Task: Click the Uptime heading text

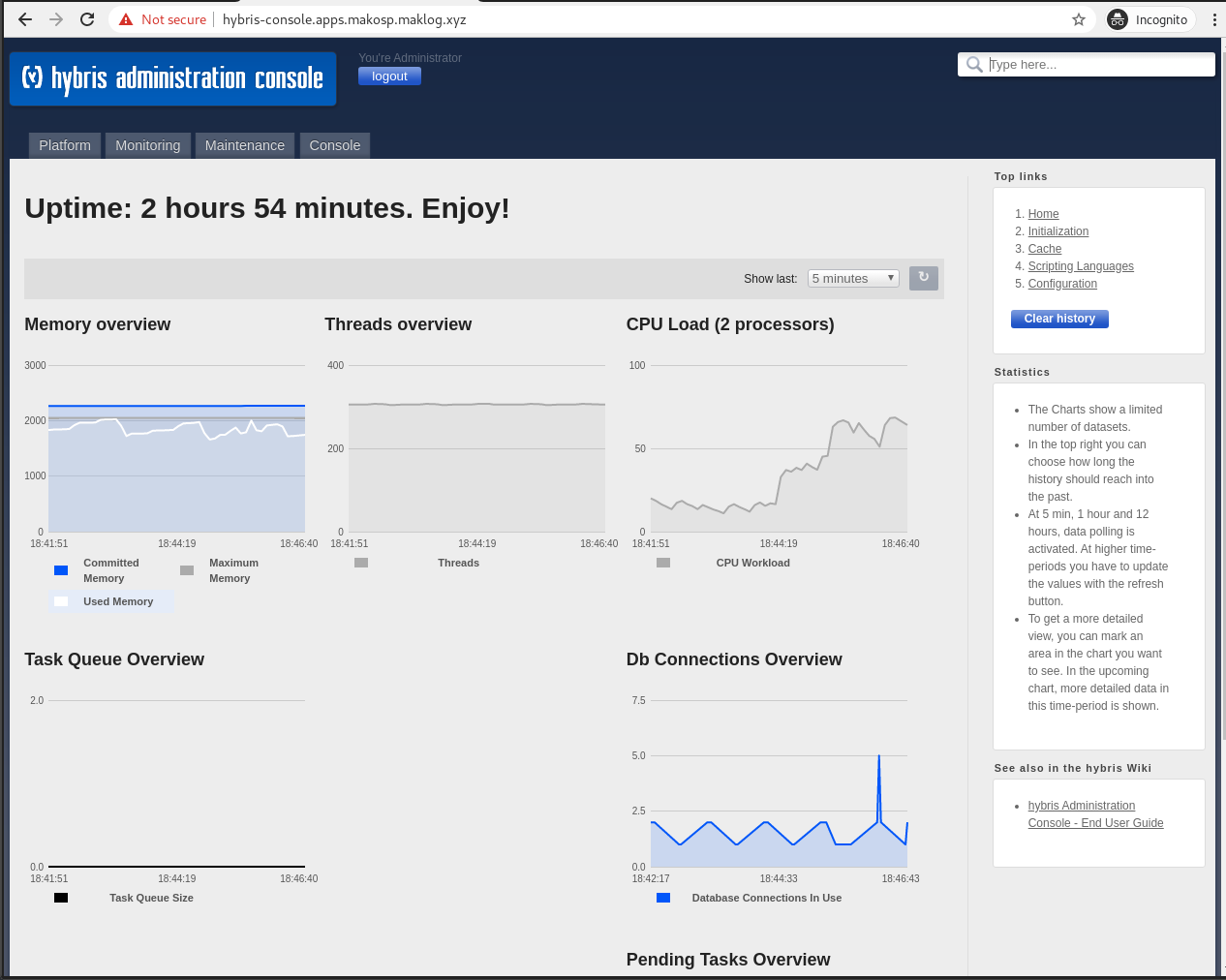Action: (x=267, y=208)
